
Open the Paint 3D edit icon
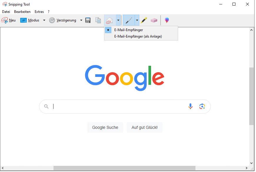167,20
